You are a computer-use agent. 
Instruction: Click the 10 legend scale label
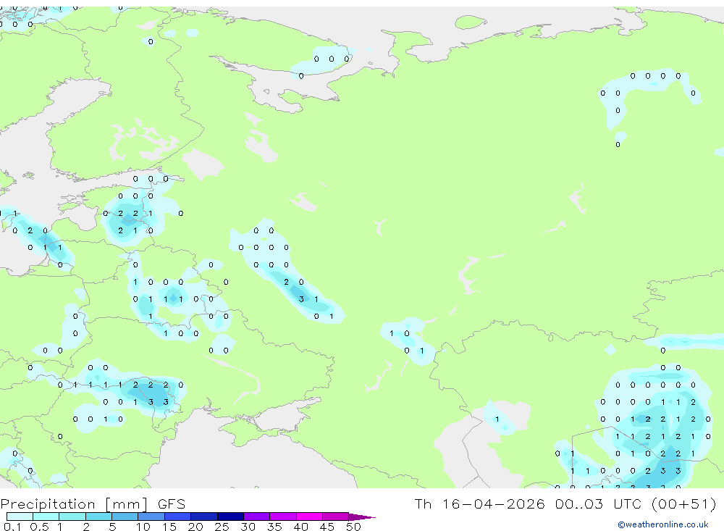tap(143, 527)
